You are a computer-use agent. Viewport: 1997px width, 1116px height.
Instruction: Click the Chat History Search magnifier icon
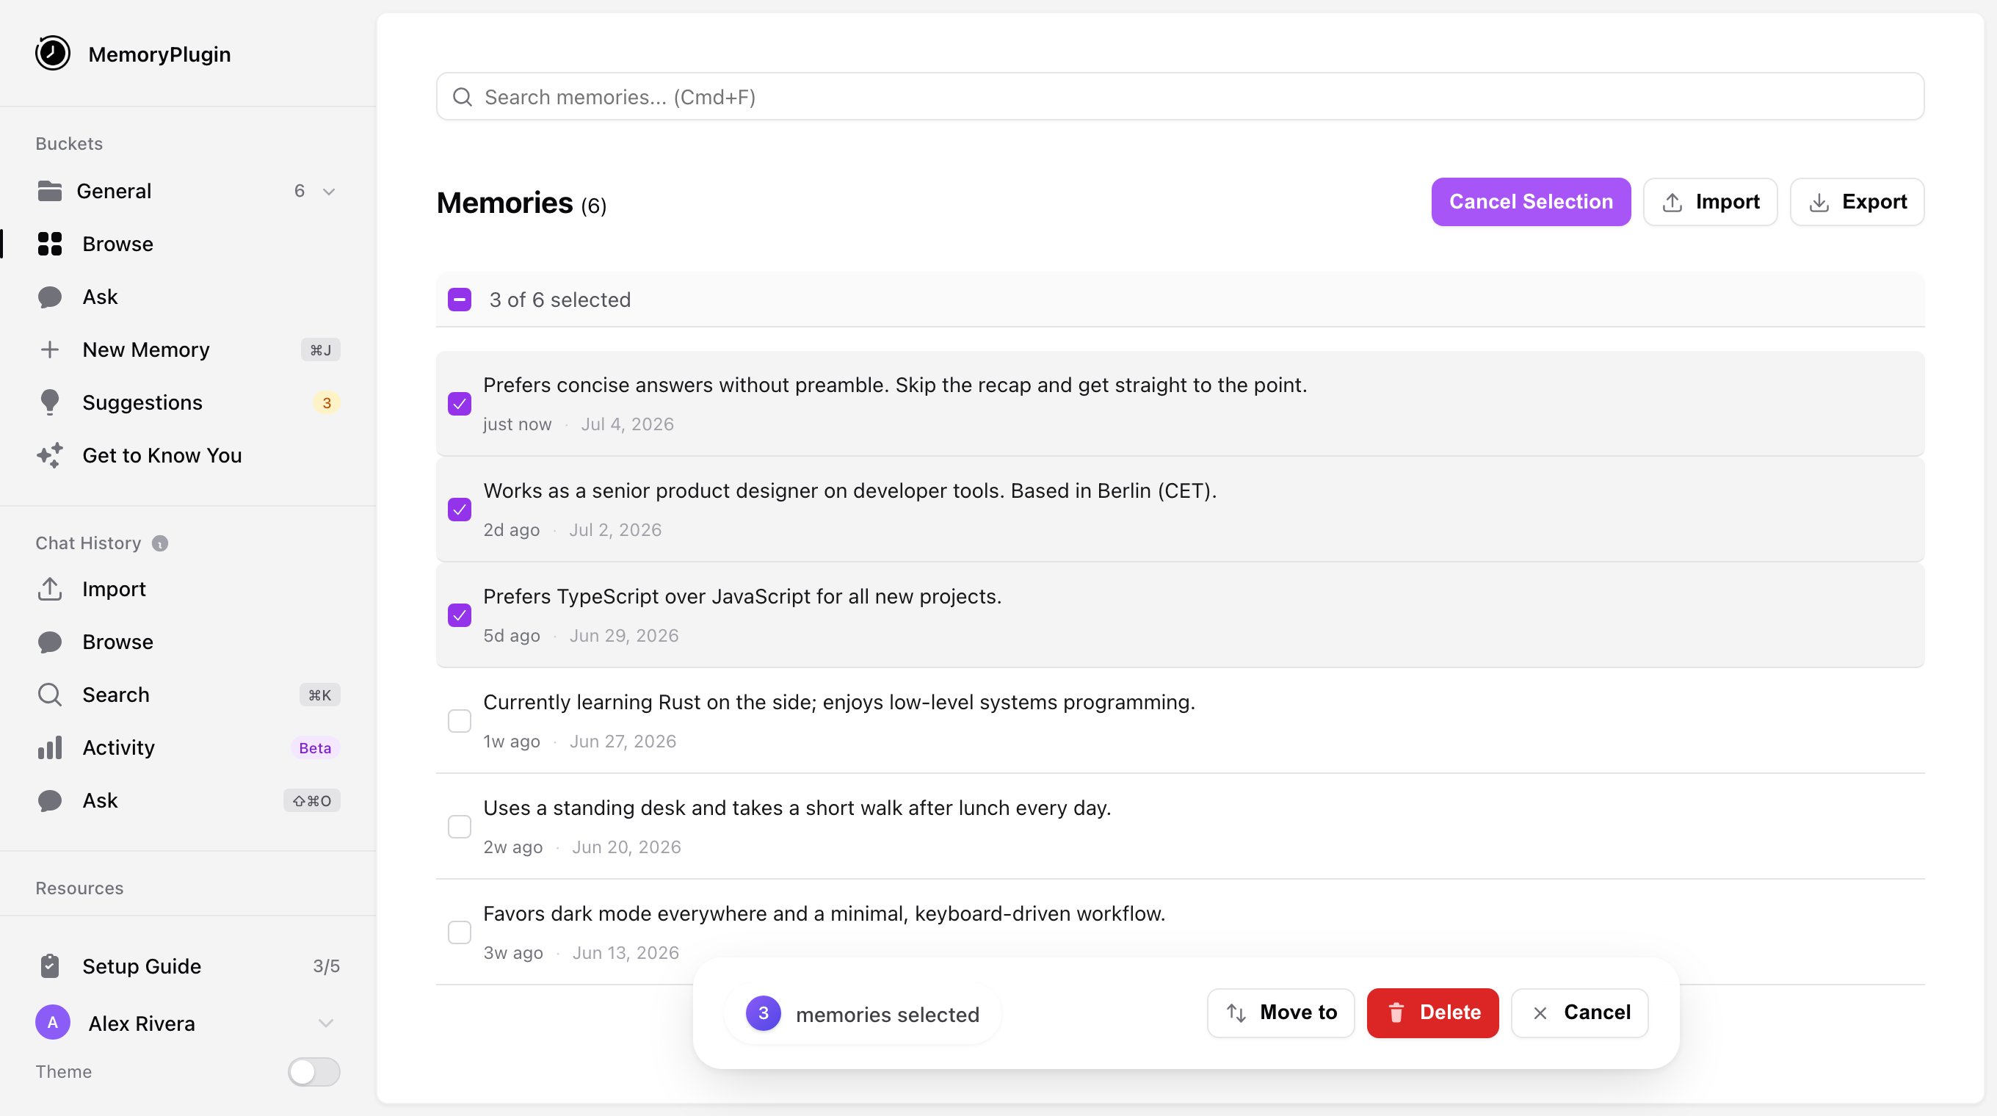point(50,695)
